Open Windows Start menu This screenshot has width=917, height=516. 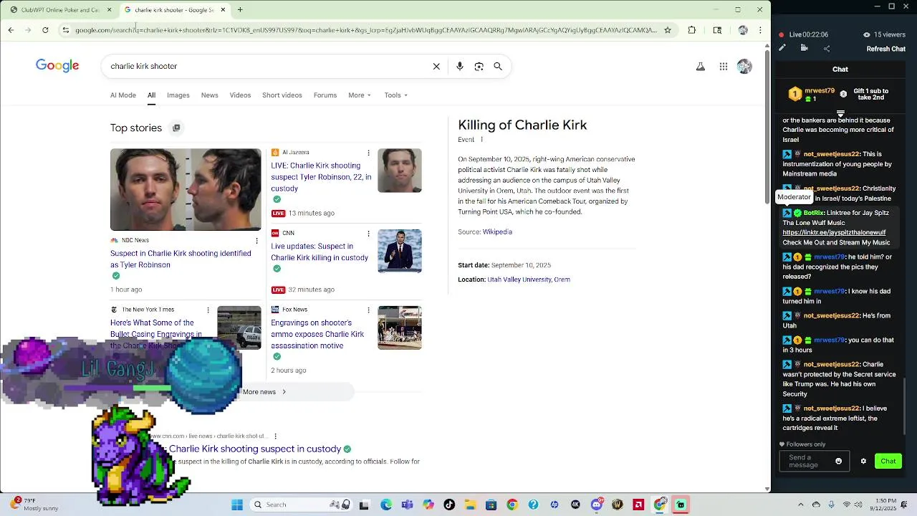tap(237, 505)
